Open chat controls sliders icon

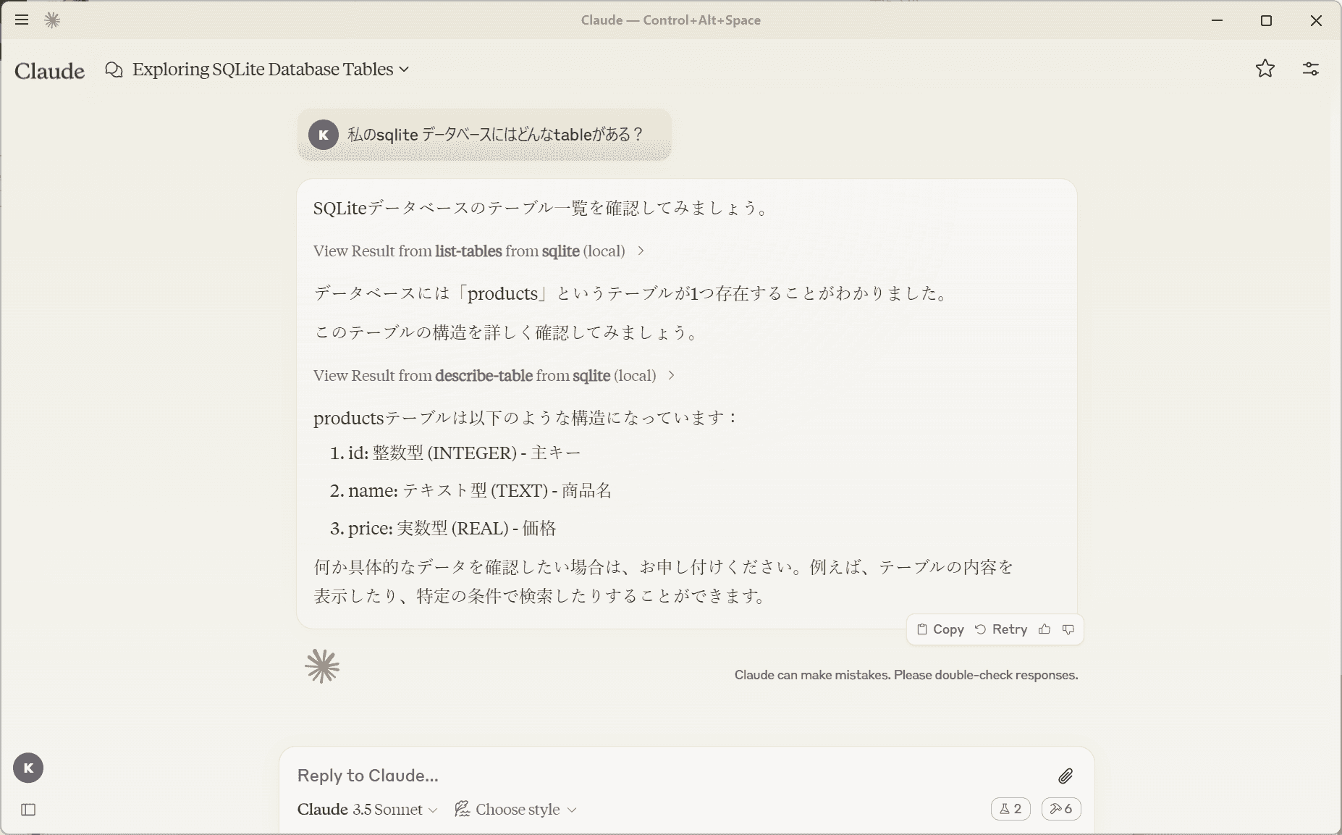tap(1311, 69)
